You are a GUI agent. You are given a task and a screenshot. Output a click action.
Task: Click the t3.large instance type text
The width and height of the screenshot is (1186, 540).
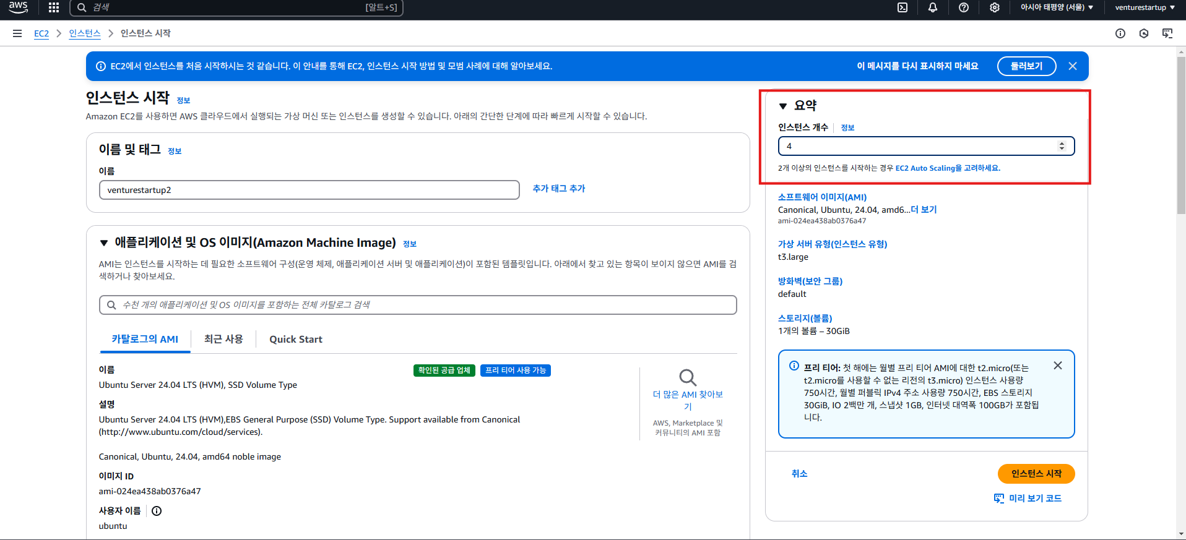(793, 257)
